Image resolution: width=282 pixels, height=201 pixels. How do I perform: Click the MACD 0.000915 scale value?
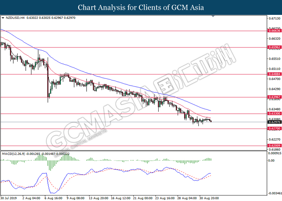click(x=275, y=153)
